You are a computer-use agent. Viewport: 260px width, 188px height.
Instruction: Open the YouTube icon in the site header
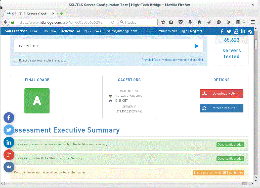(x=236, y=31)
